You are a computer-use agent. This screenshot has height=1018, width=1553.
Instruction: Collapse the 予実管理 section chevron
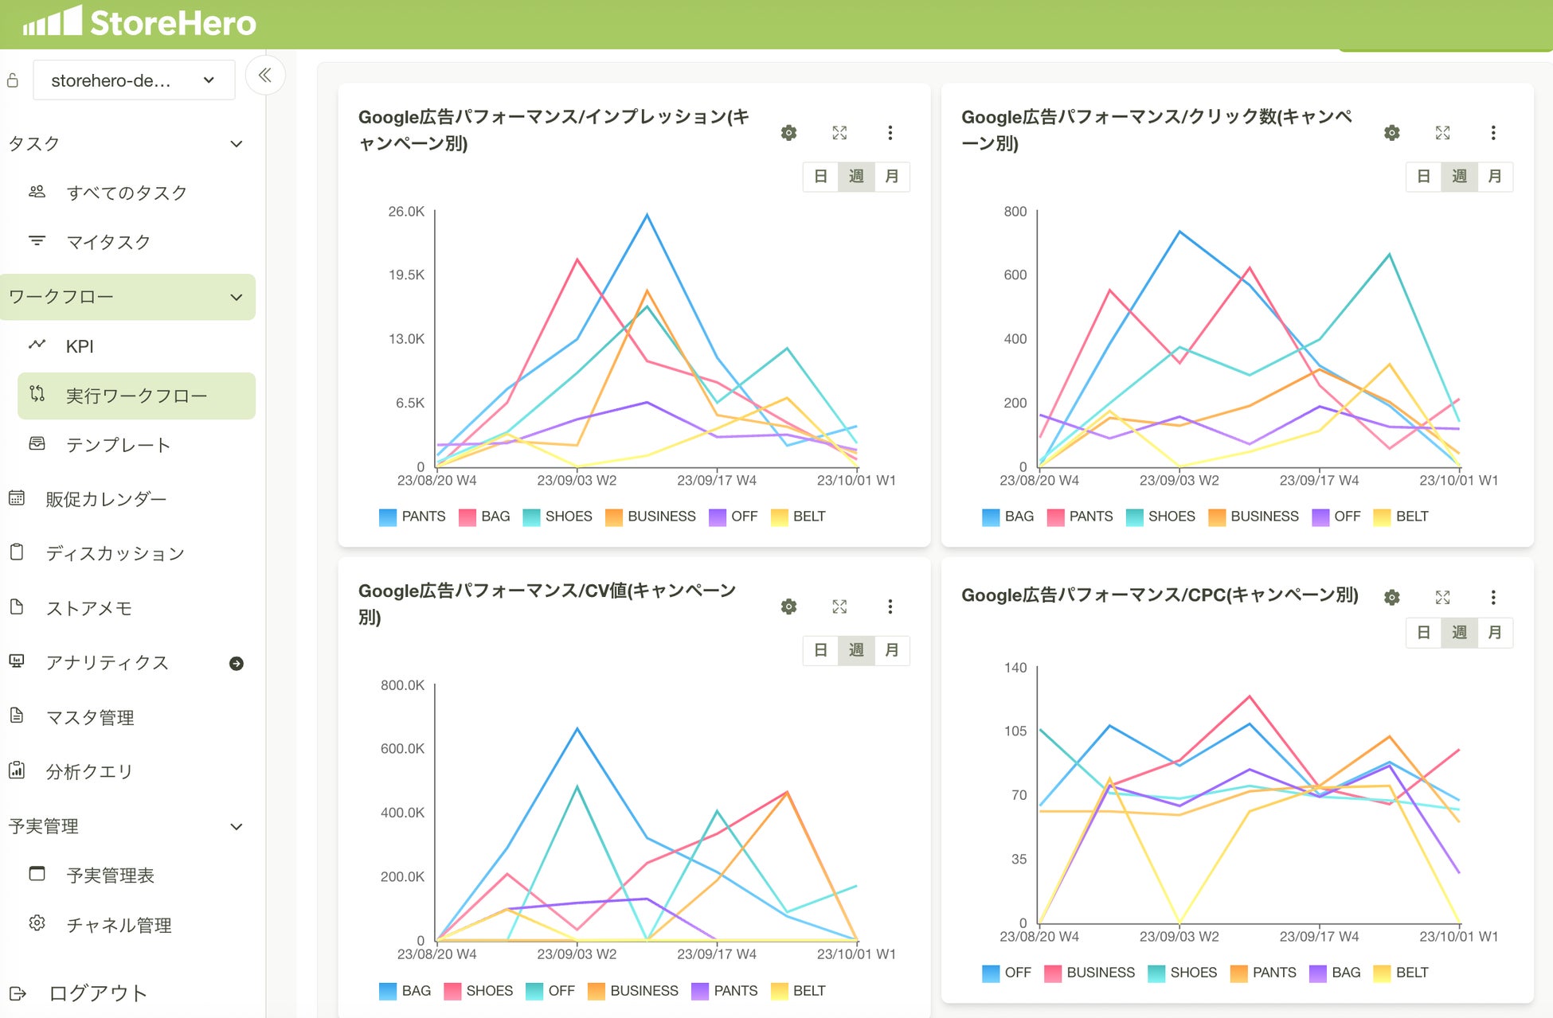[237, 827]
